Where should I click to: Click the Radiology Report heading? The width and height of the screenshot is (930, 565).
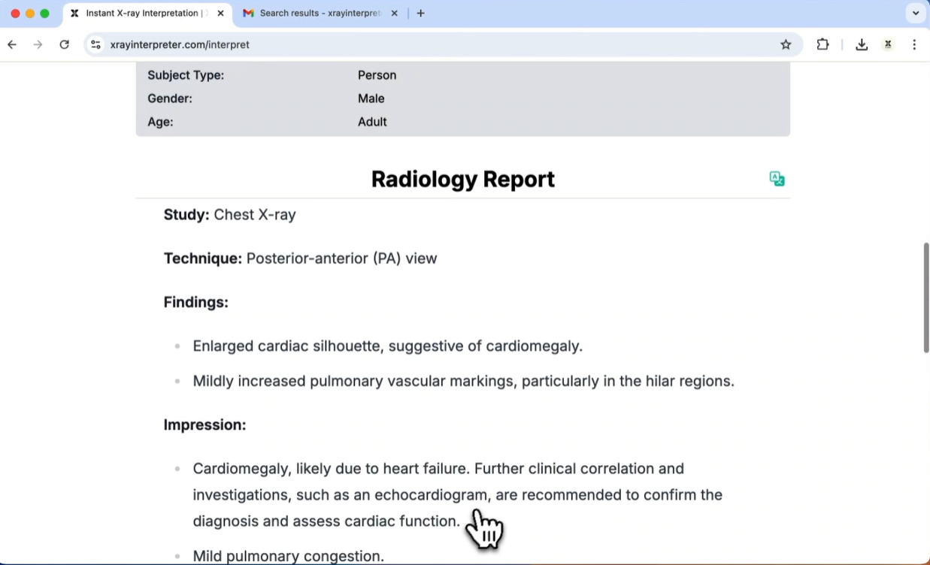pyautogui.click(x=462, y=179)
